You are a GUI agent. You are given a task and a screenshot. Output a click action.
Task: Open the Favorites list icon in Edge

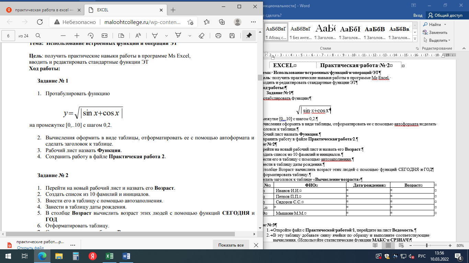(x=207, y=22)
